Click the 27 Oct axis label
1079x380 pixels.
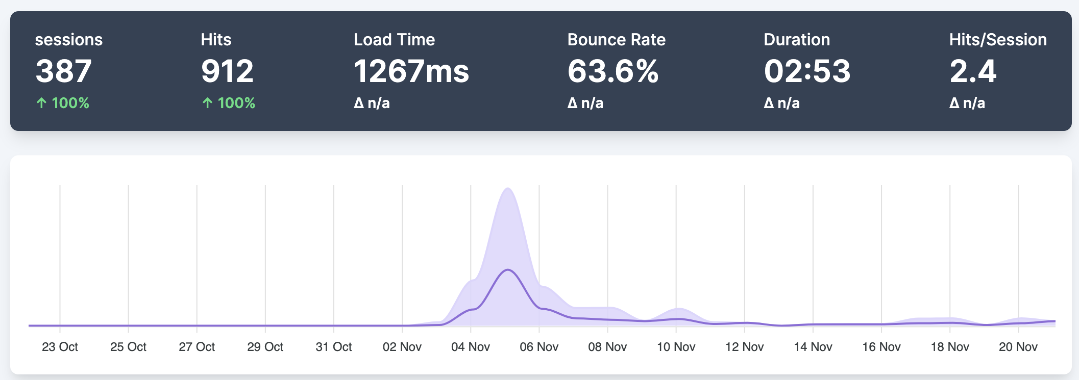197,347
